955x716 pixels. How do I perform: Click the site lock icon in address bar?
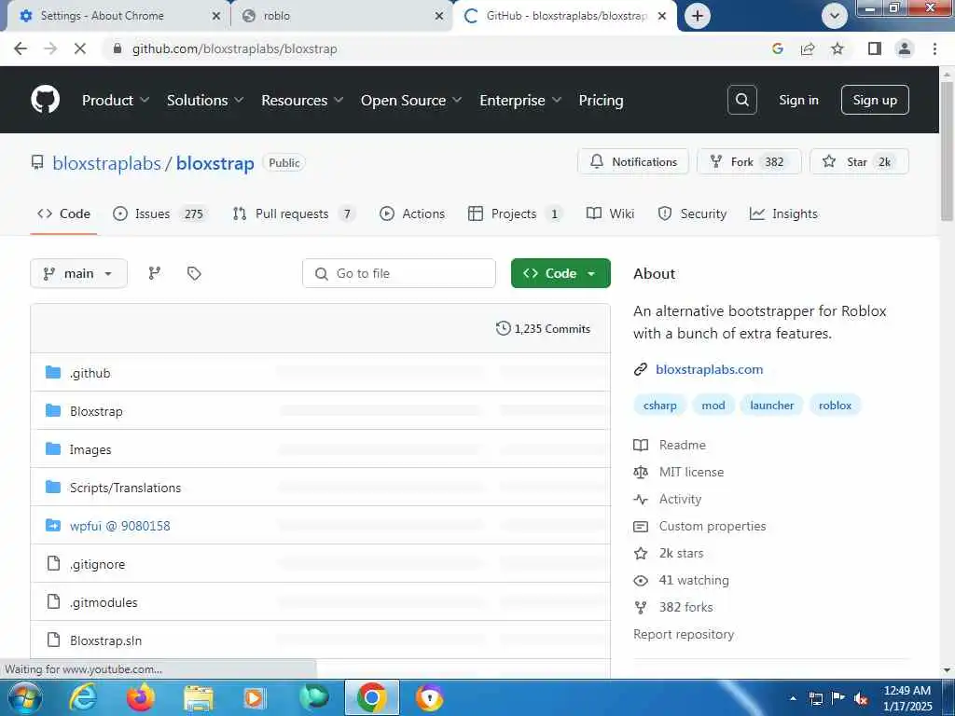[x=118, y=48]
